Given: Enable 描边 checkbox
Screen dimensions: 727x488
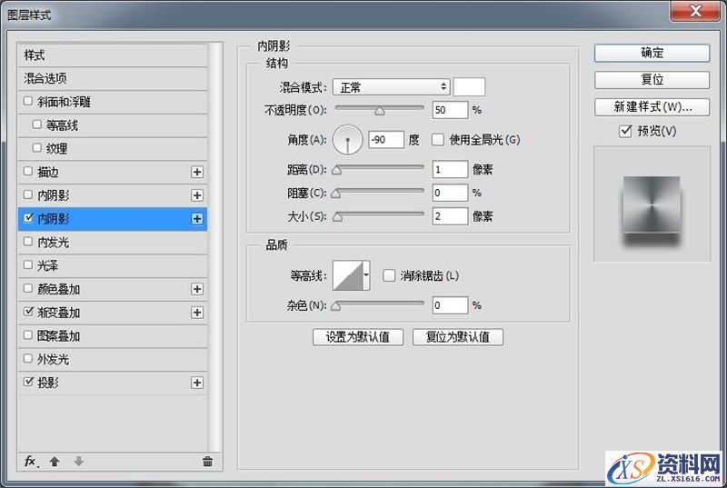Looking at the screenshot, I should pos(28,171).
